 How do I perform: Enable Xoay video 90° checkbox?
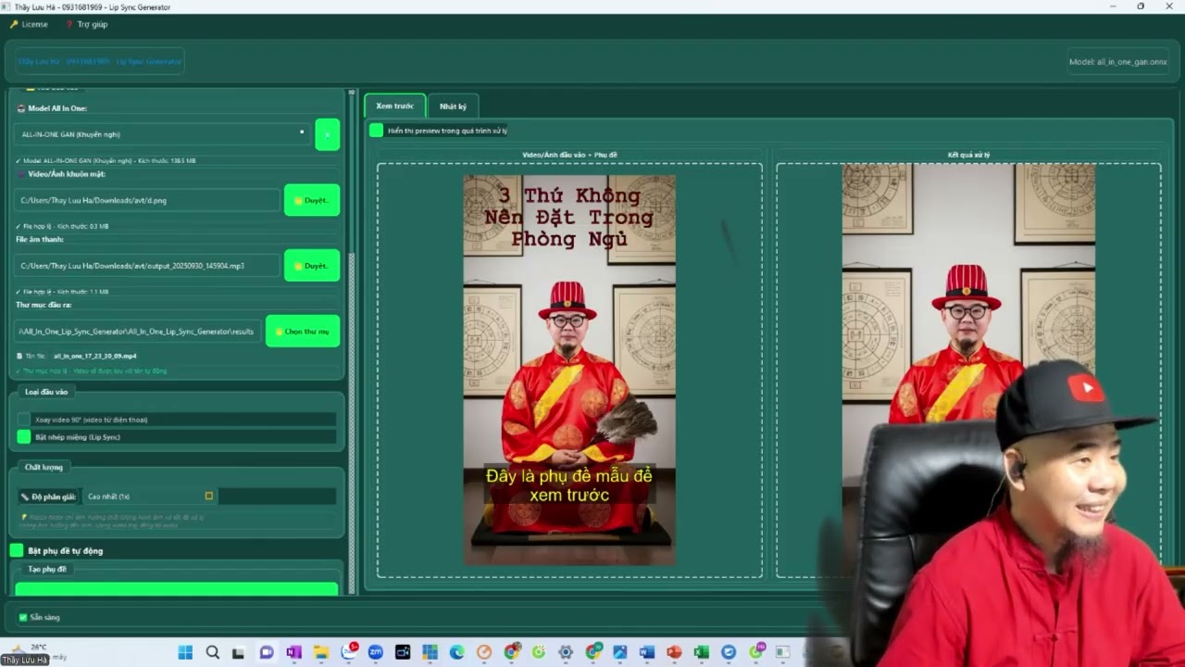coord(24,420)
